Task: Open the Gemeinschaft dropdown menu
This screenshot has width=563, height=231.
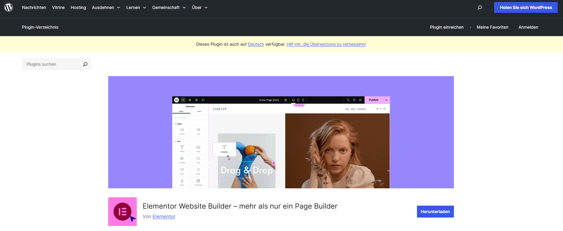Action: point(169,7)
